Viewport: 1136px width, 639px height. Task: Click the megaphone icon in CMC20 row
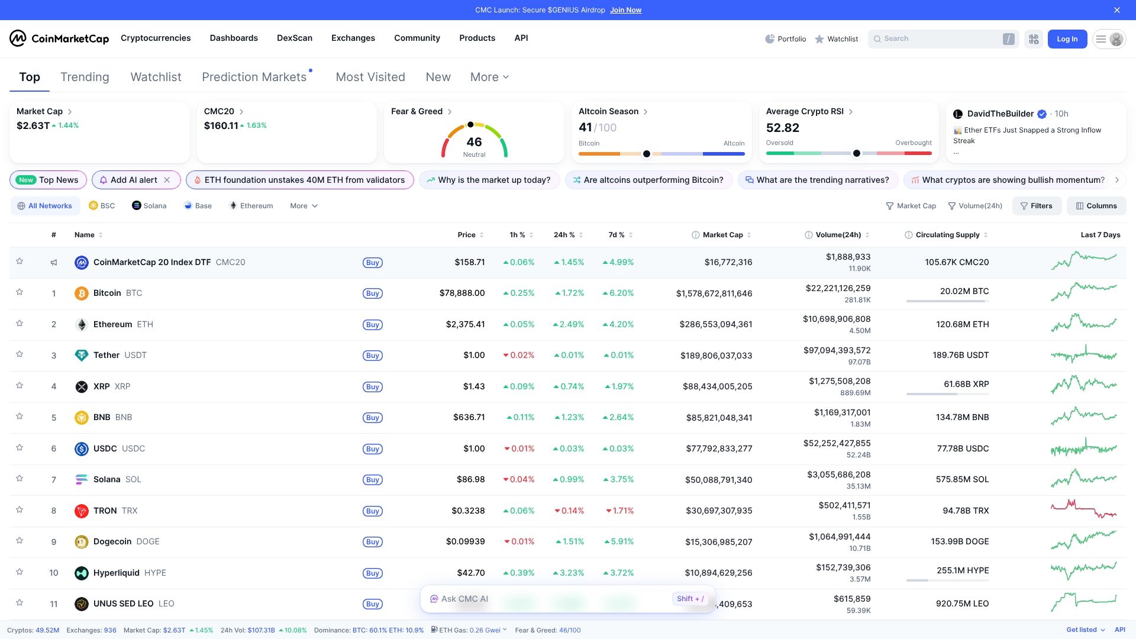click(x=54, y=263)
